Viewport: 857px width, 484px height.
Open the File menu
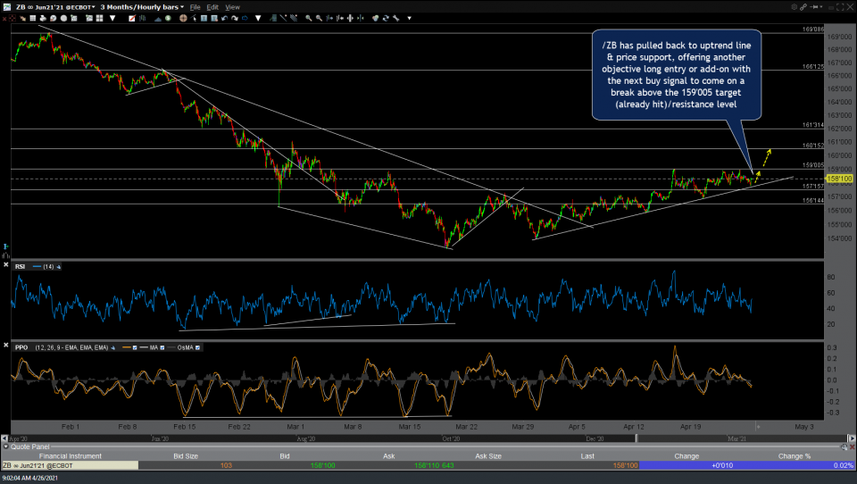[x=195, y=6]
